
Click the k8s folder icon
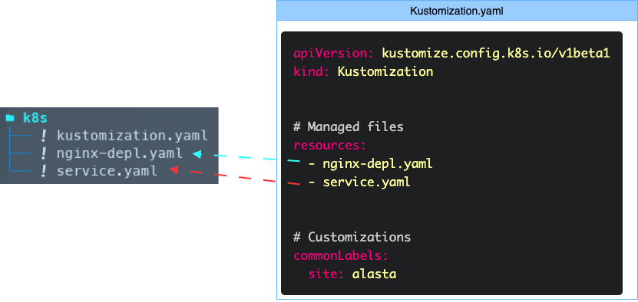(x=11, y=118)
